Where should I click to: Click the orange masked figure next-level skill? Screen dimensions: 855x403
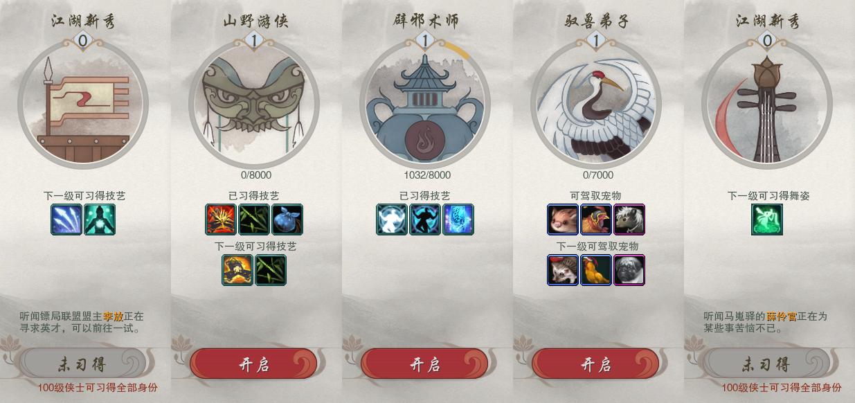pyautogui.click(x=237, y=270)
